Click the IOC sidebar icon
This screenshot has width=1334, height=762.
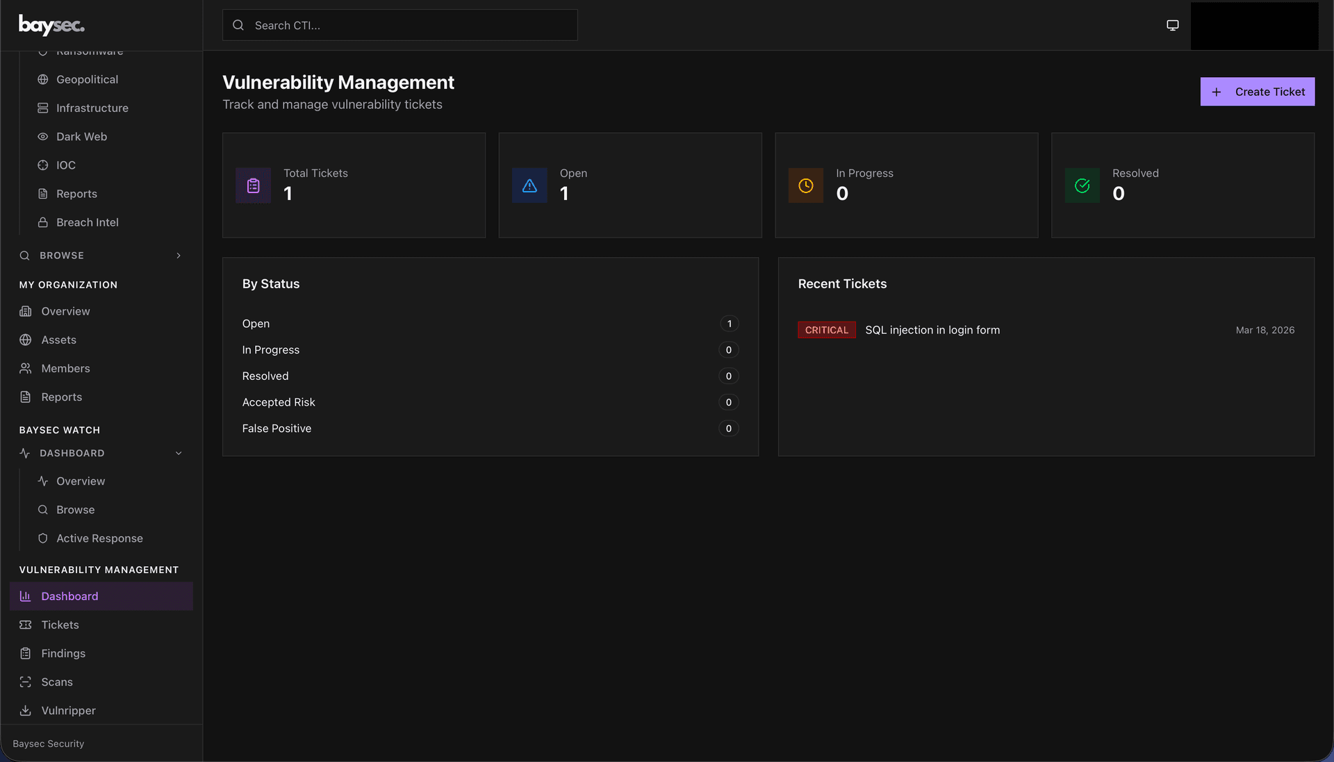[x=43, y=165]
